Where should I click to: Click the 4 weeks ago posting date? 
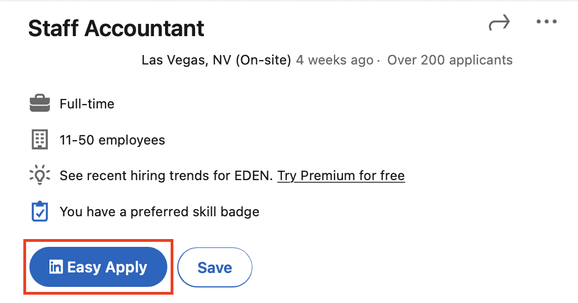click(335, 60)
